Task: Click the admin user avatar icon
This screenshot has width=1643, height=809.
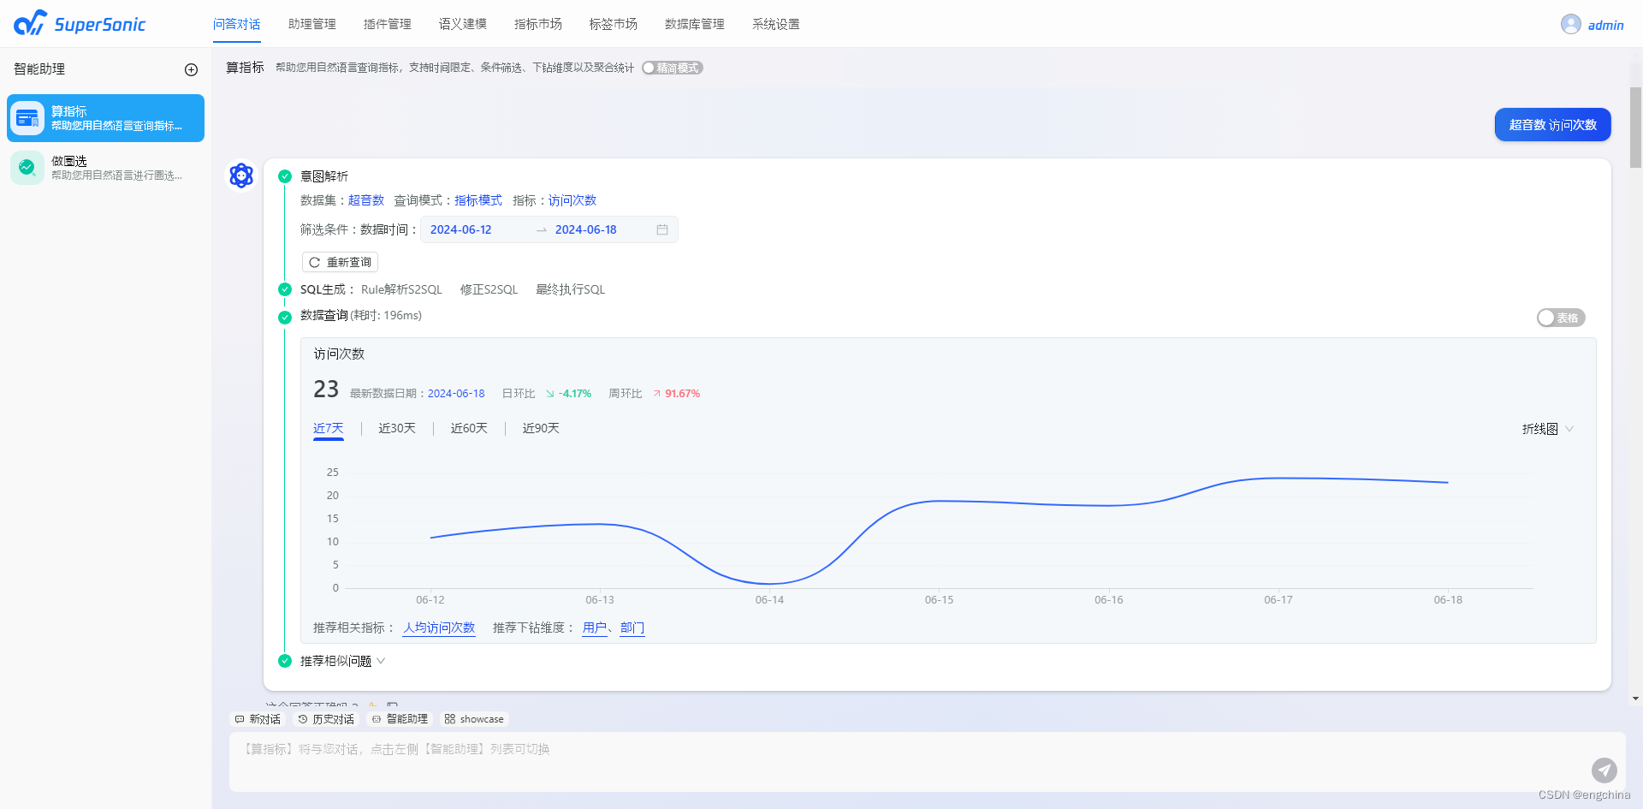Action: (1570, 24)
